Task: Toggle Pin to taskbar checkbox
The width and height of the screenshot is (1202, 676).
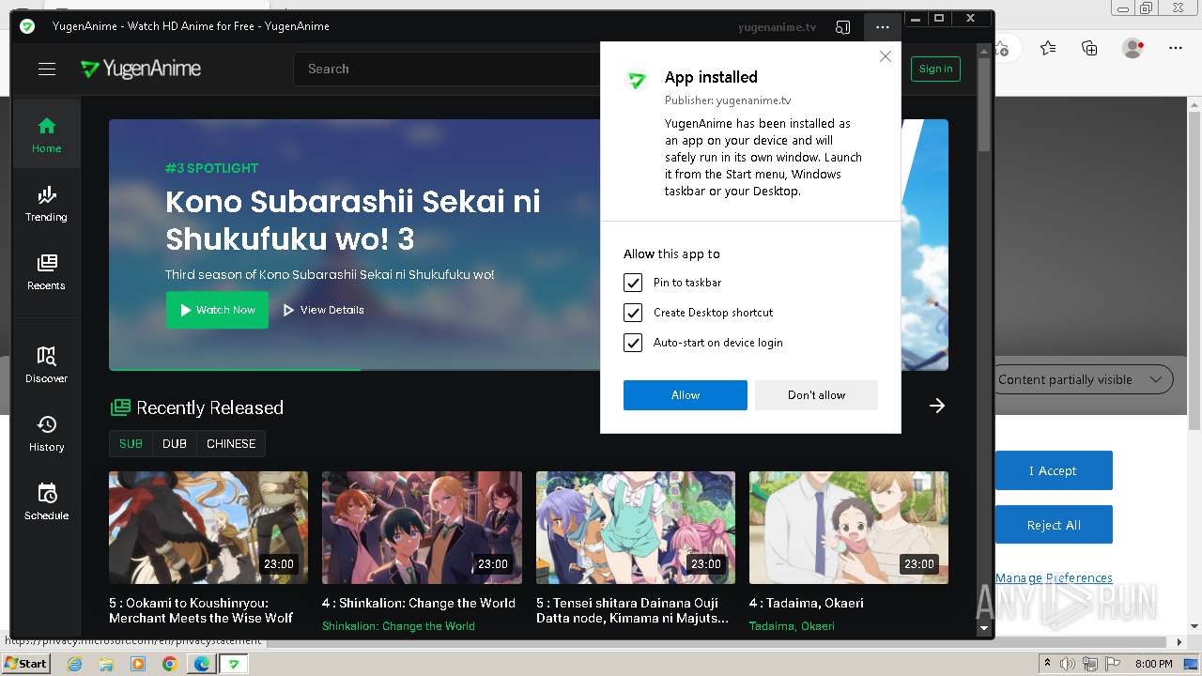Action: [x=633, y=283]
